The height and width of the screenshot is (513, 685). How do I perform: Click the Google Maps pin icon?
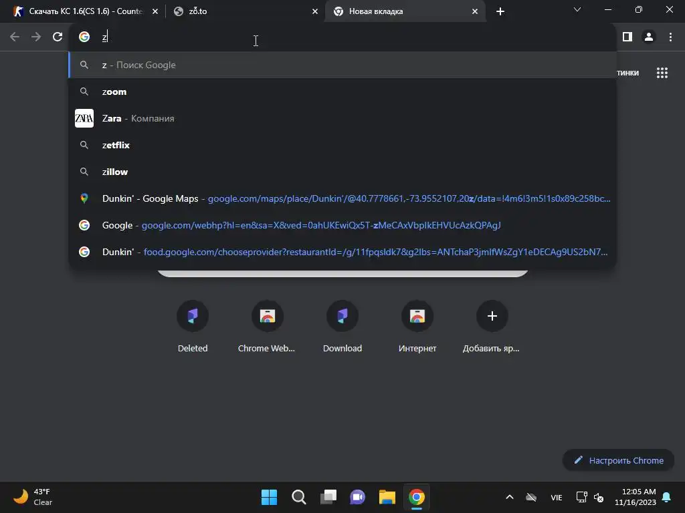tap(84, 198)
